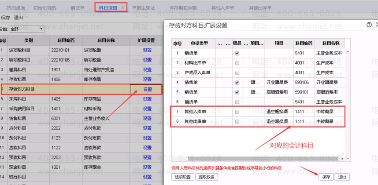Screen dimensions: 378x185
Task: Select 主营业务收入 cell
Action: click(106, 118)
